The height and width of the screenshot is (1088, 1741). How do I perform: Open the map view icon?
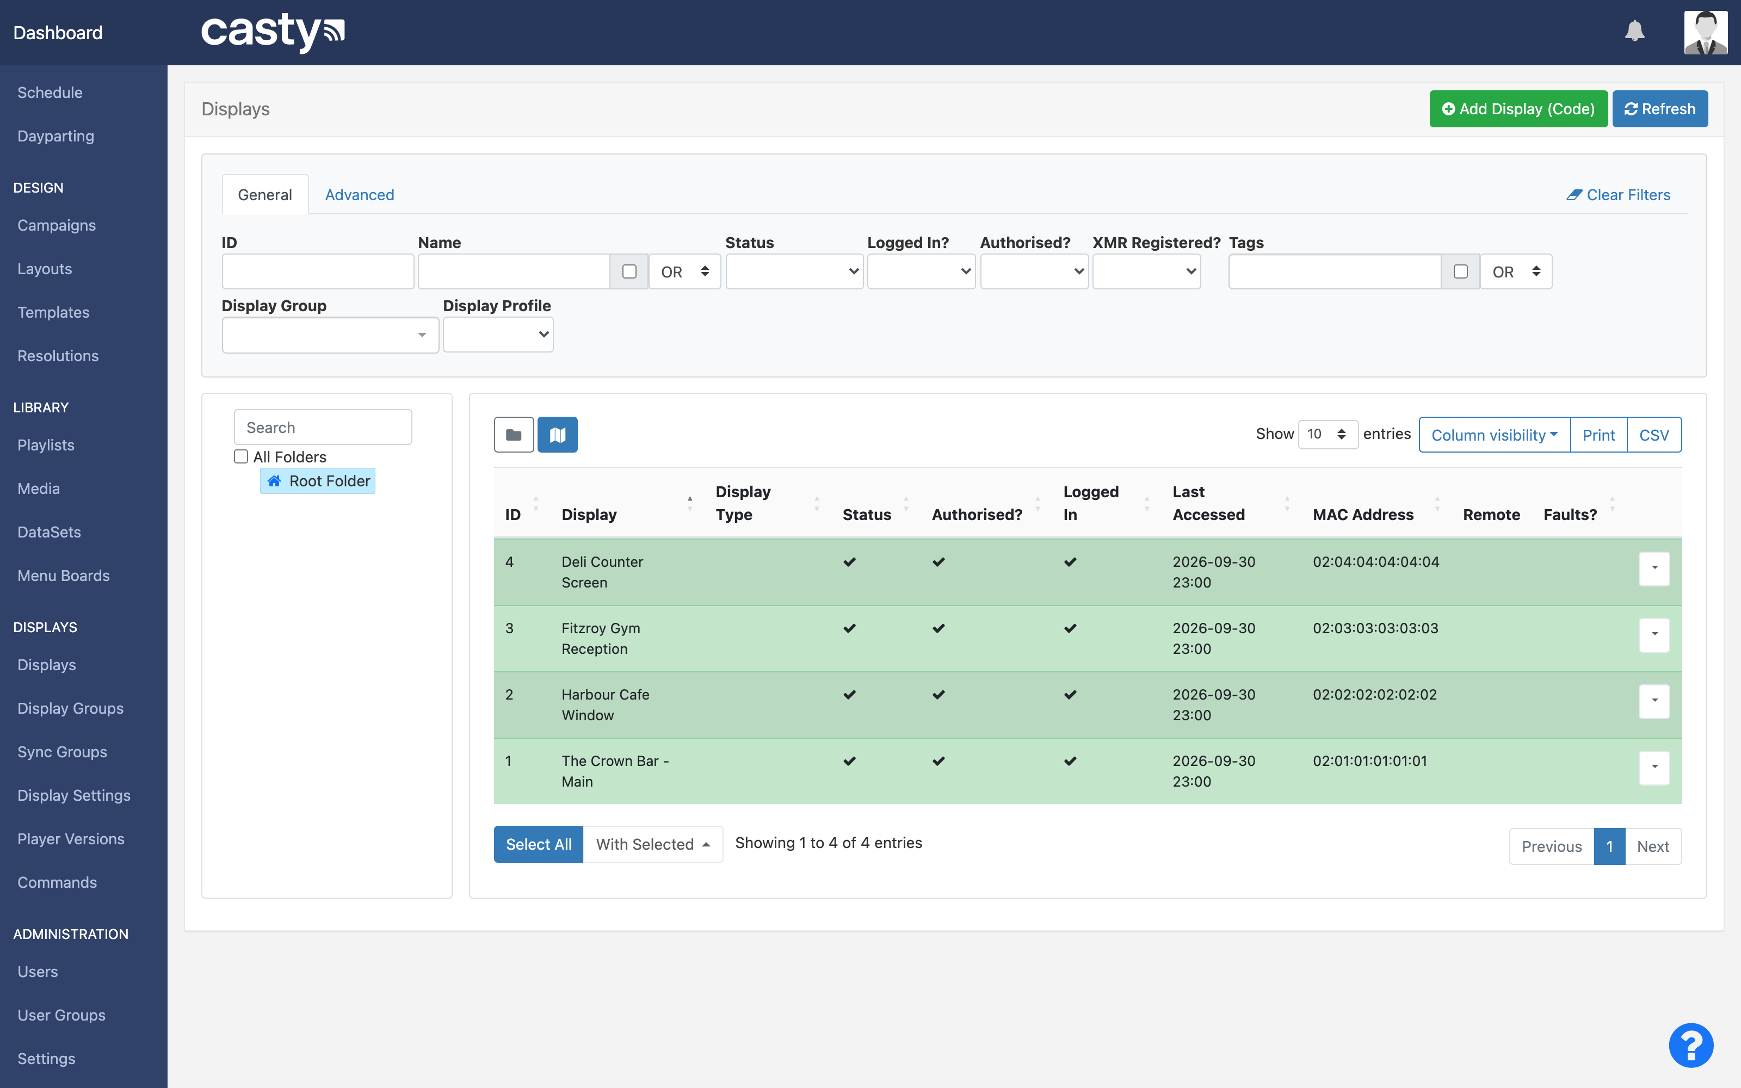click(558, 435)
